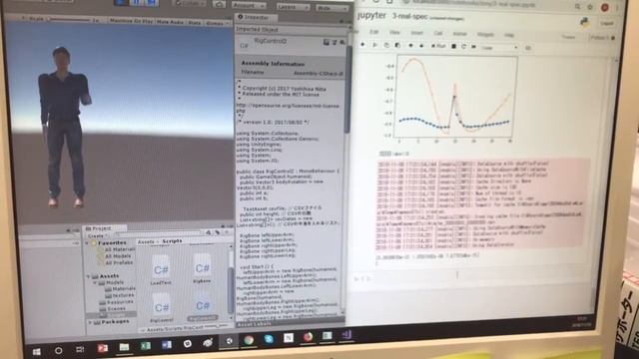Image resolution: width=639 pixels, height=359 pixels.
Task: Open the Jupyter Help menu
Action: click(509, 35)
